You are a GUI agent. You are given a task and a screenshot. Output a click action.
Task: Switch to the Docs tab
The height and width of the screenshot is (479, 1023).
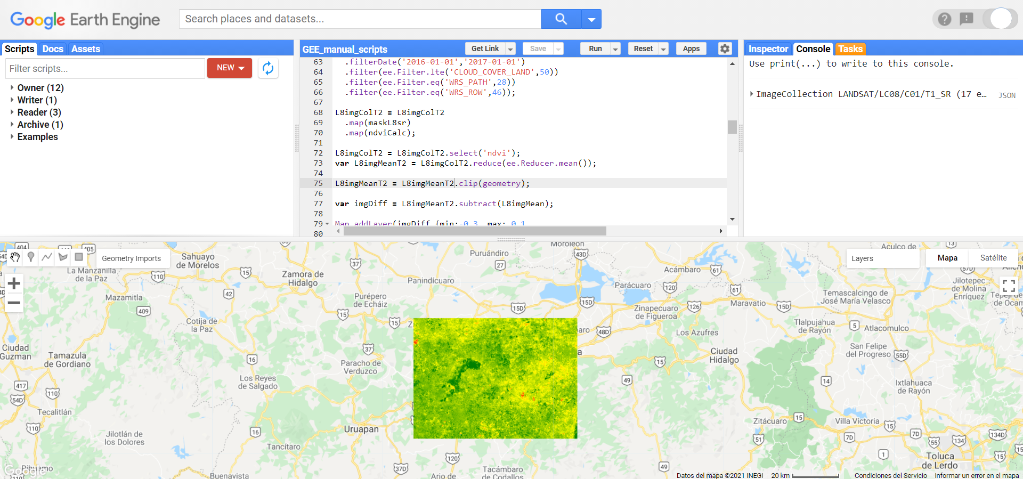tap(53, 49)
